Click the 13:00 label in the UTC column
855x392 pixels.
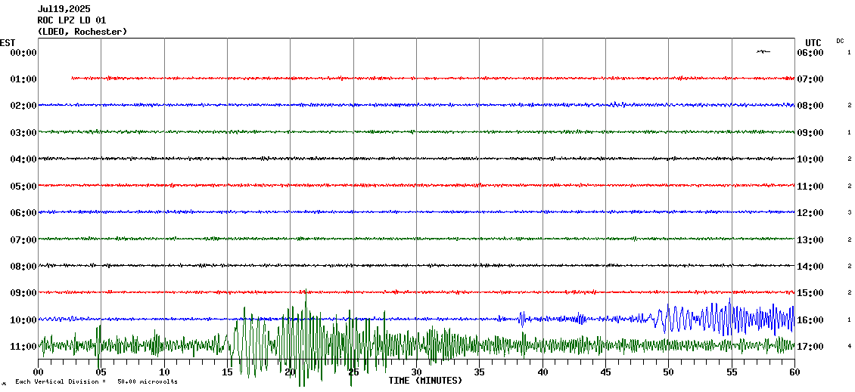(810, 240)
